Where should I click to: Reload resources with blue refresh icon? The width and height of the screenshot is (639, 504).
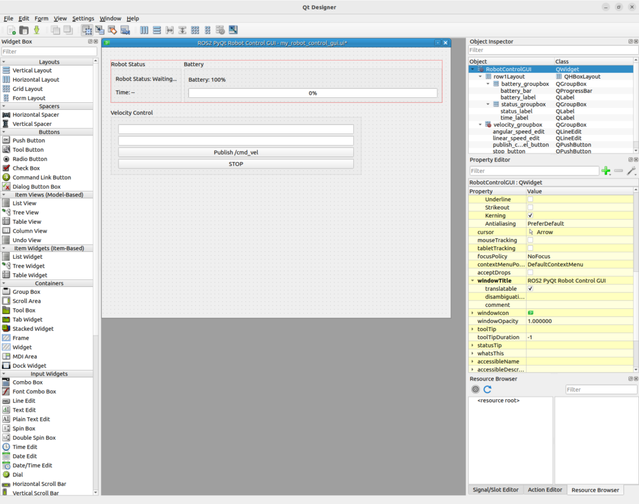pos(487,389)
